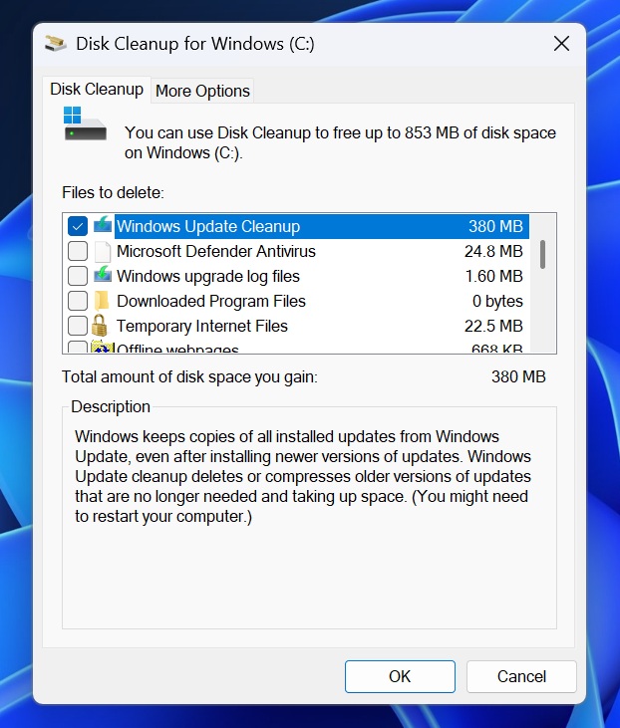The image size is (620, 728).
Task: Click the Files to delete label
Action: point(113,192)
